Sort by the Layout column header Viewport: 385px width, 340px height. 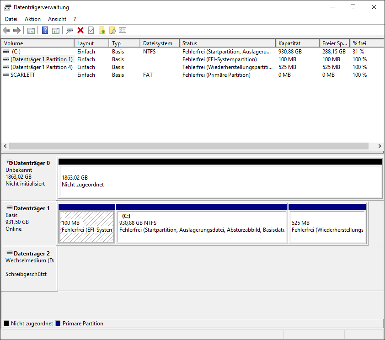91,43
